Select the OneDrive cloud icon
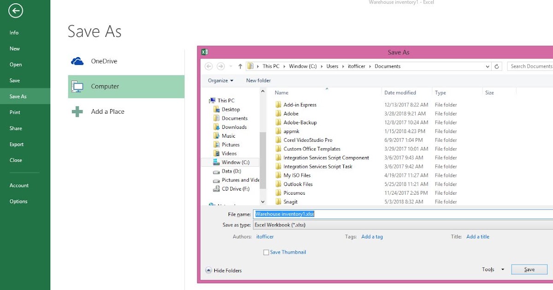This screenshot has height=290, width=553. coord(77,61)
